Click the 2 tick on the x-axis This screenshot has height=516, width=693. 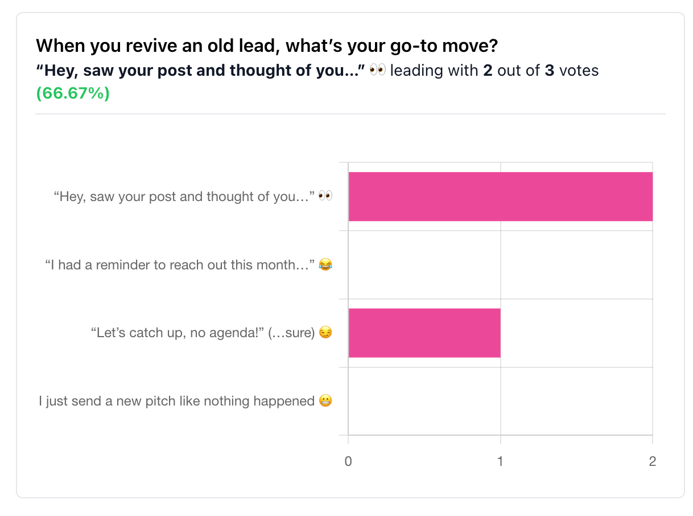652,461
